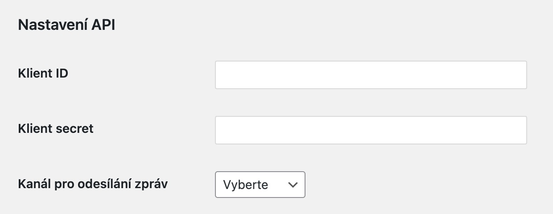Click the chevron arrow in Vyberte dropdown

coord(293,185)
